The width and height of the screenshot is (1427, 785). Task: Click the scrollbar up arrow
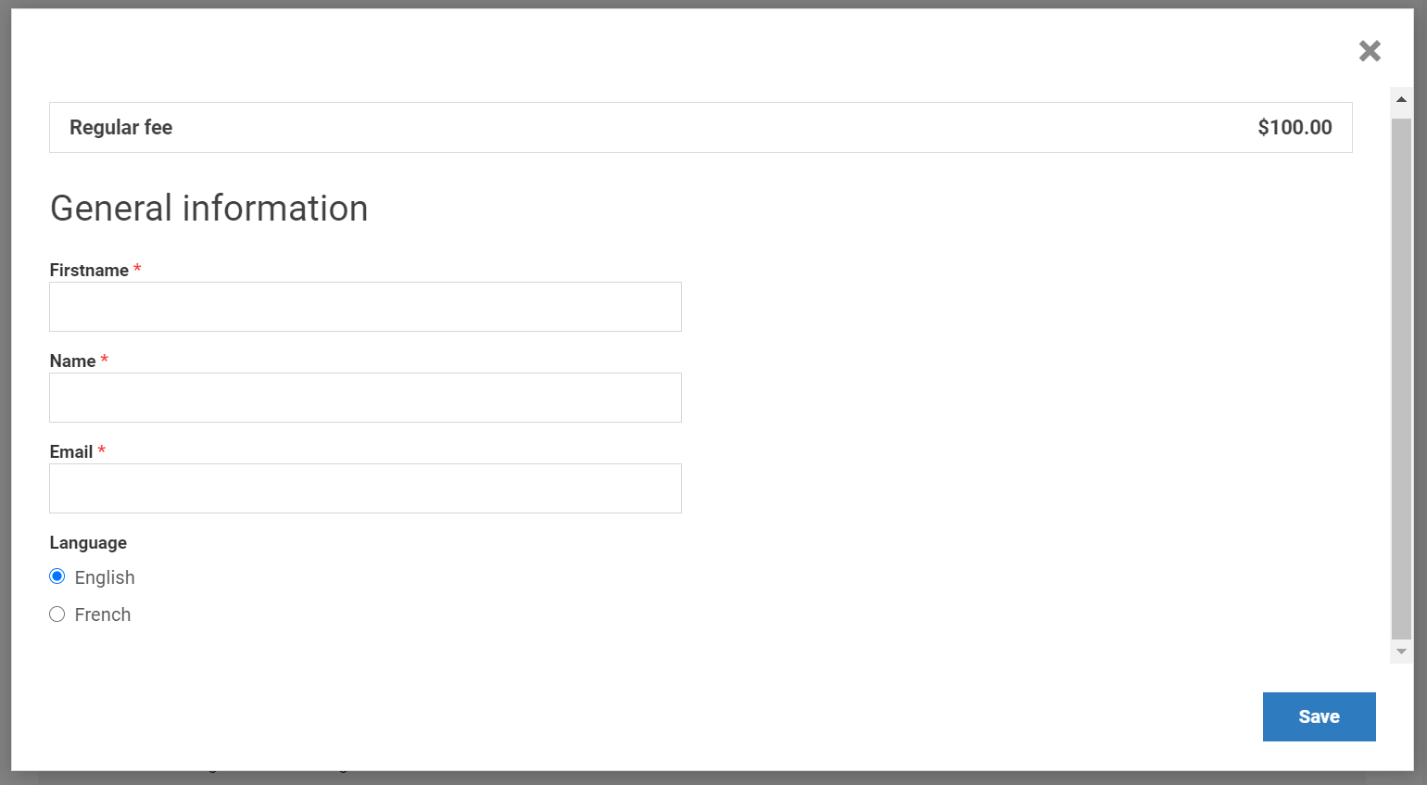pos(1401,99)
